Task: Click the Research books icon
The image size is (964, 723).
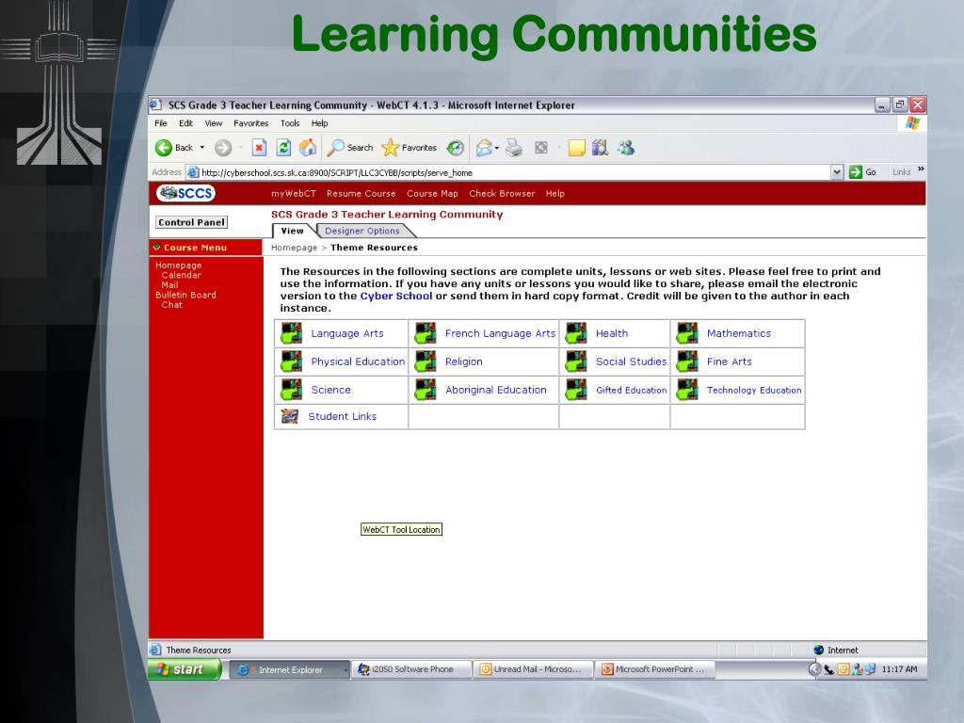Action: (600, 148)
